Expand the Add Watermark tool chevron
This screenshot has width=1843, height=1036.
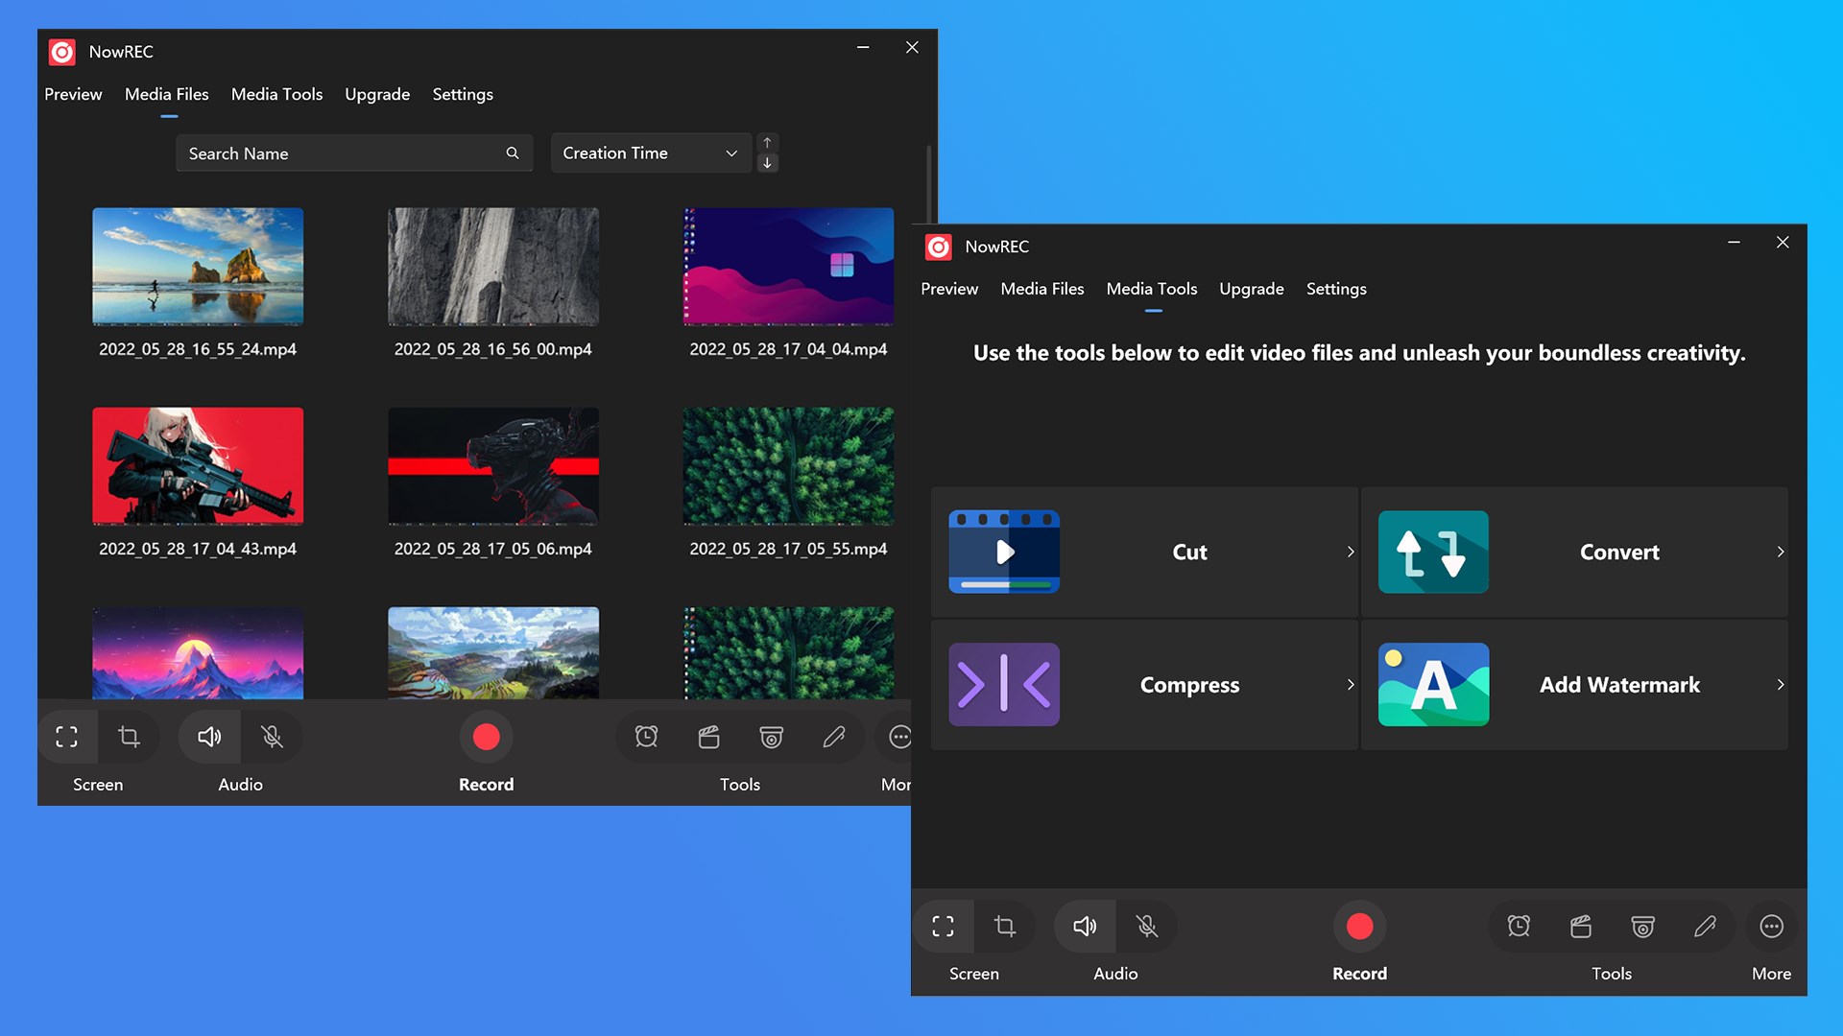[x=1780, y=685]
